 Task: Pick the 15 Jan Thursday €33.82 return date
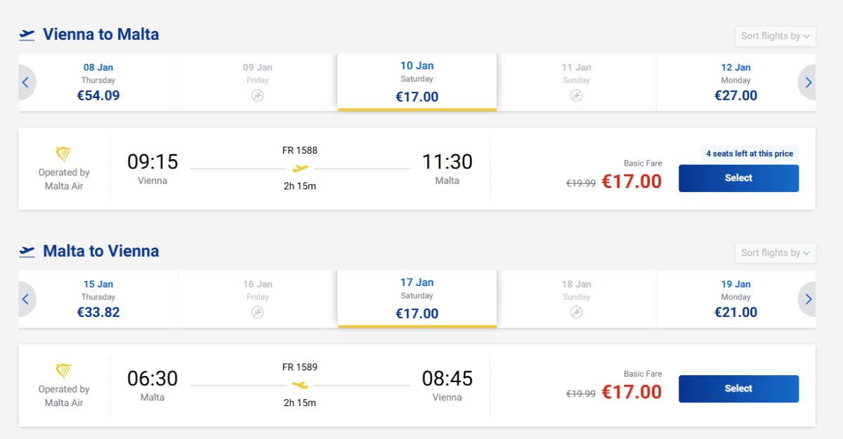[x=98, y=299]
